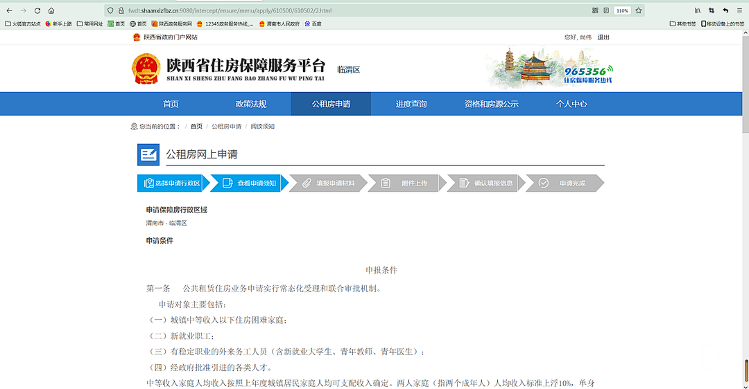
Task: Click the 公租房网上申请 form icon
Action: pos(148,154)
